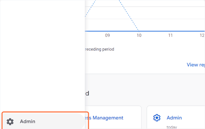205x129 pixels.
Task: Select the Access Management recently accessed card
Action: tap(113, 117)
